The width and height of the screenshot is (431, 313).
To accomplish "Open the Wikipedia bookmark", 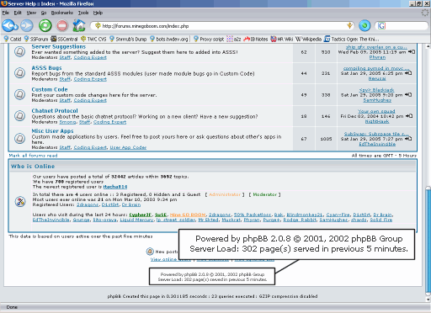I will click(308, 39).
